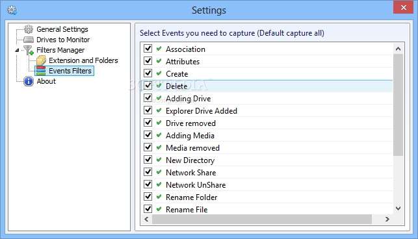
Task: Click the Extension and Folders icon
Action: point(41,60)
